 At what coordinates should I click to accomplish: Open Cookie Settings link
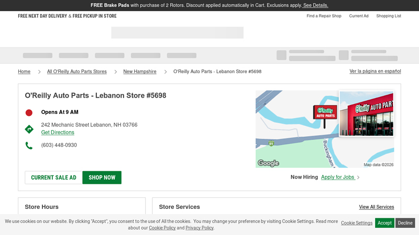point(357,223)
